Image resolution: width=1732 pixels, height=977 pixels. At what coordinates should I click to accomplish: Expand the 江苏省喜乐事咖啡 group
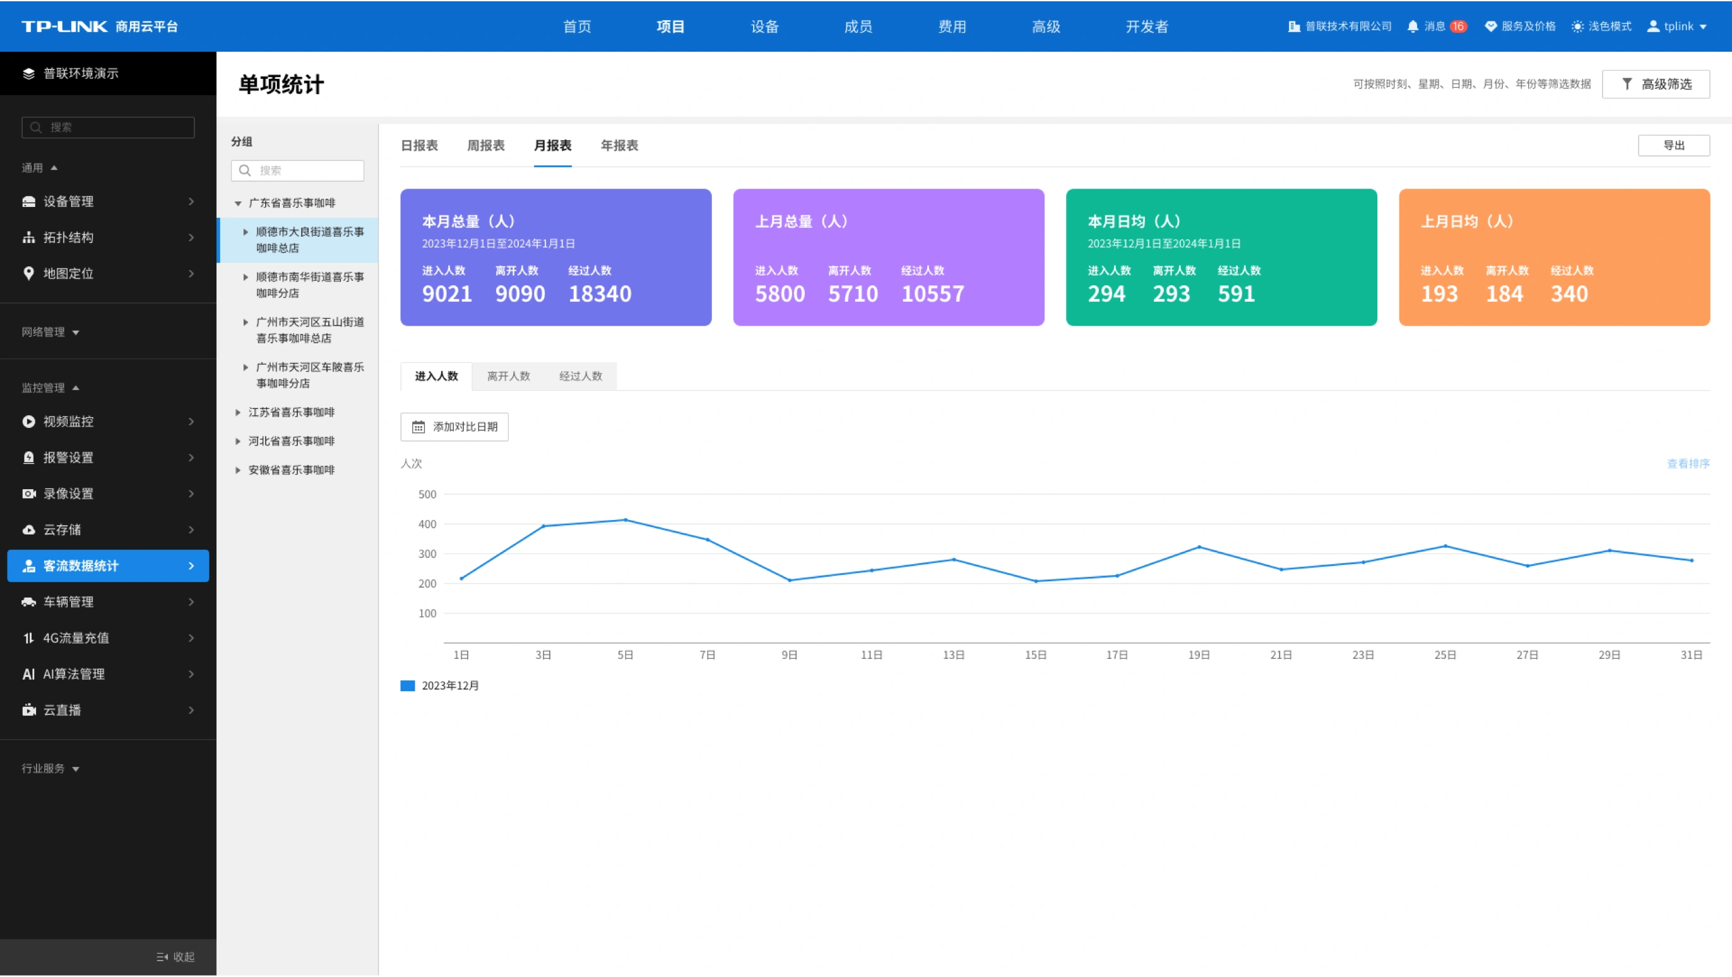tap(238, 413)
